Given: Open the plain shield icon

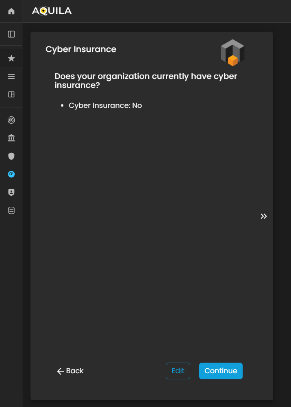Looking at the screenshot, I should tap(11, 156).
